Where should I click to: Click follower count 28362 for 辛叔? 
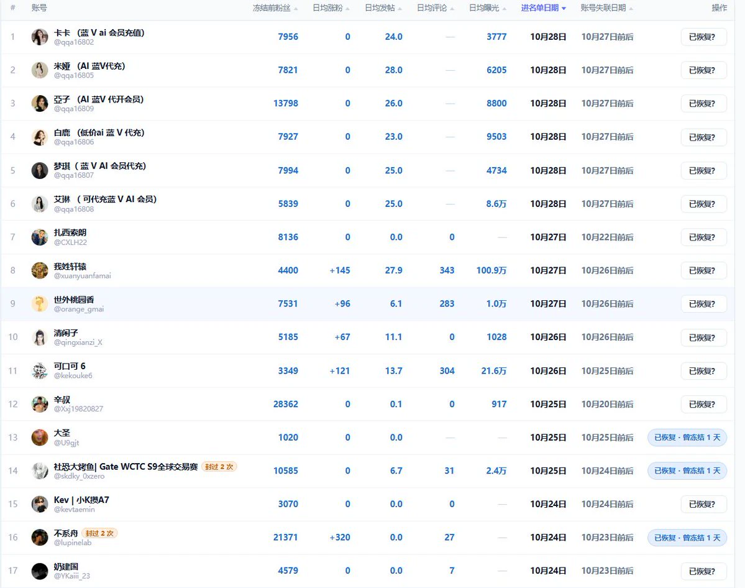click(286, 404)
